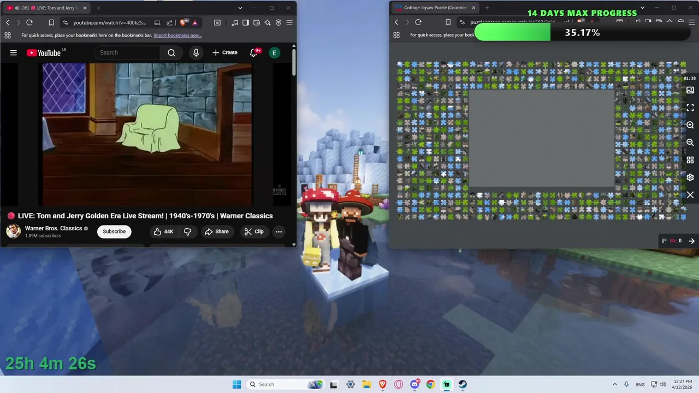
Task: Arrange puzzle pieces with the grid icon
Action: 690,160
